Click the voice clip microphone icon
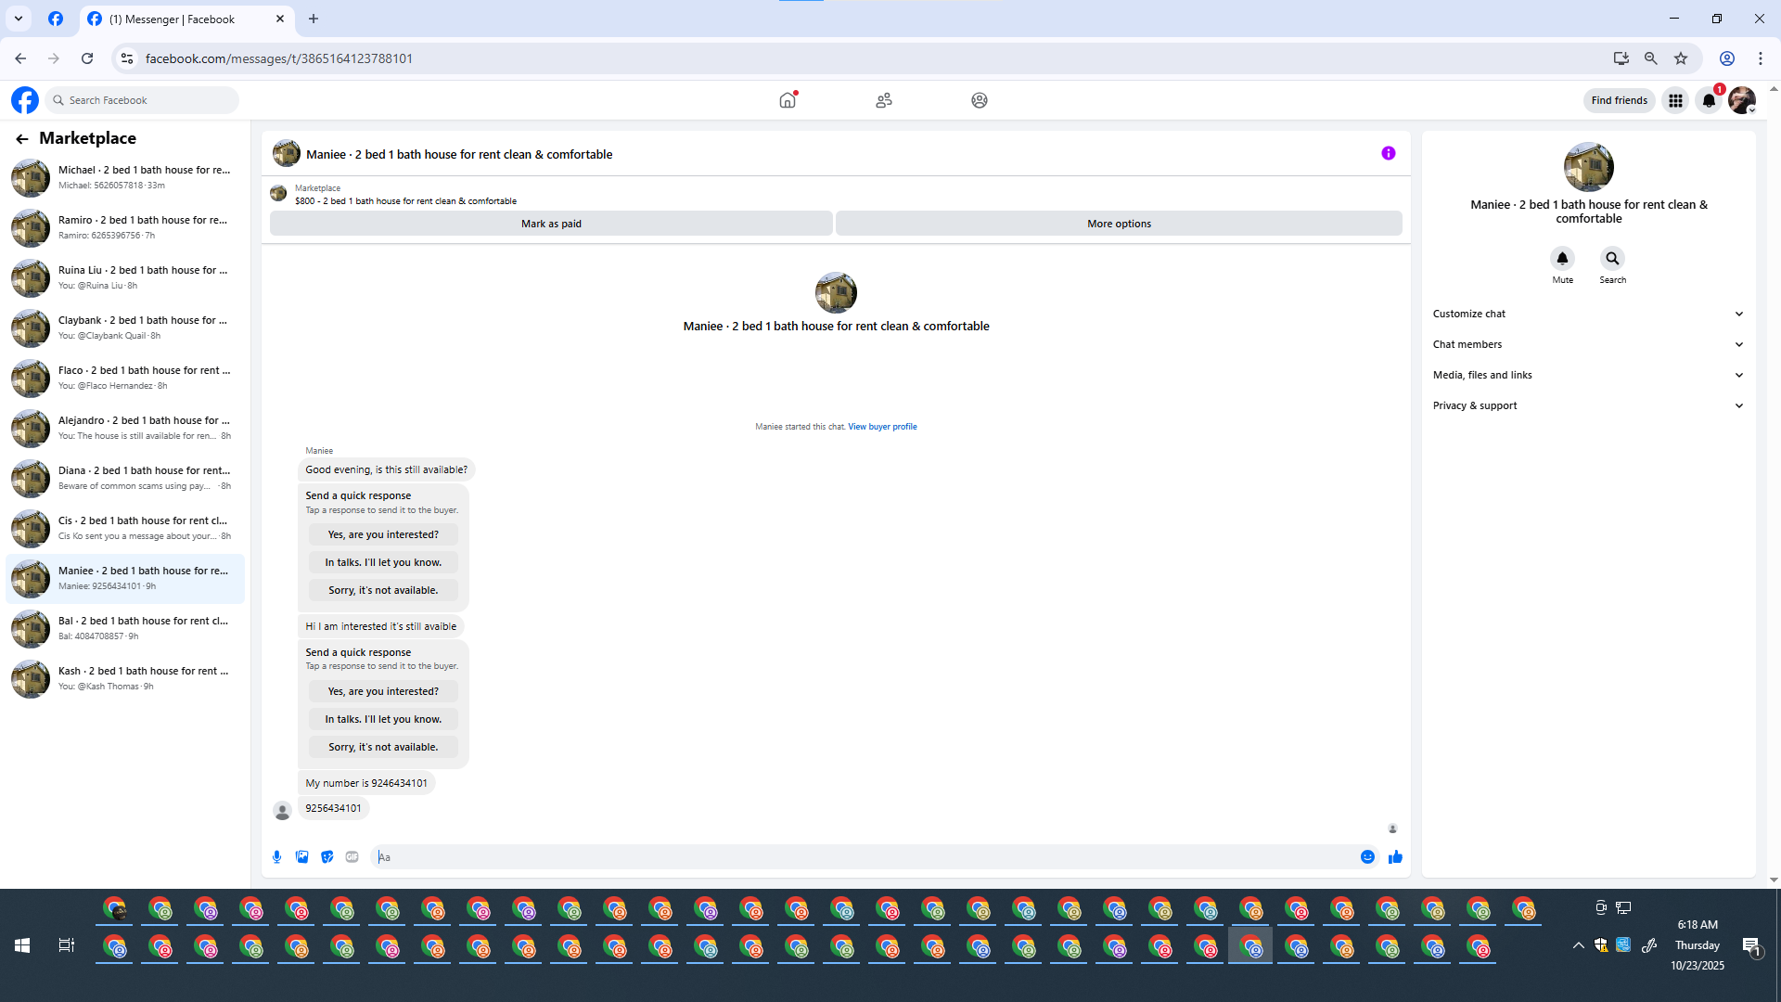Viewport: 1781px width, 1002px height. pos(276,857)
